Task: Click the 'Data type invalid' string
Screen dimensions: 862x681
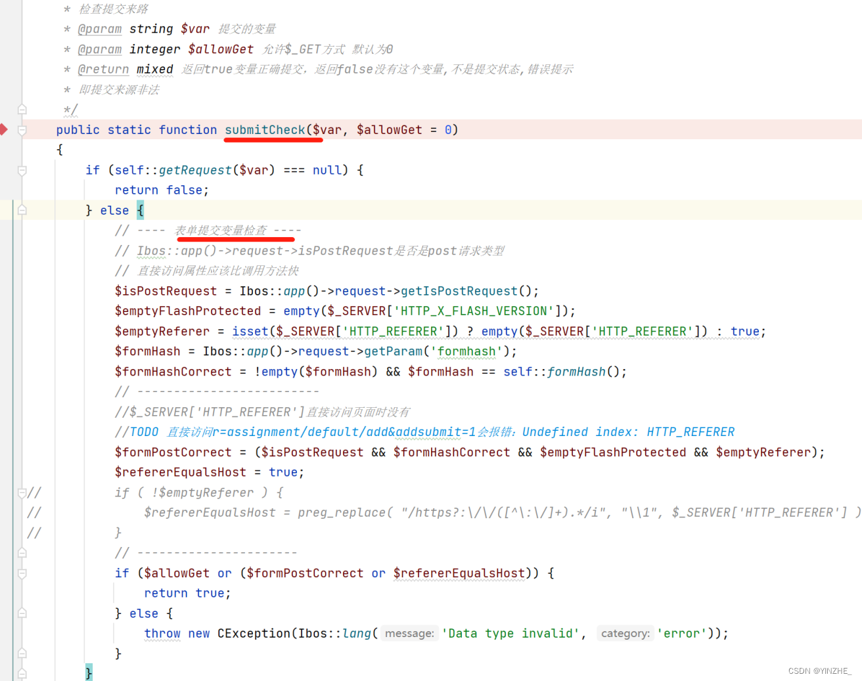Action: tap(510, 634)
